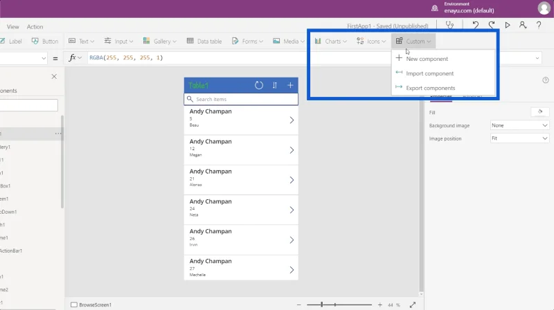Open the properties pane help icon
The image size is (554, 310).
coord(546,80)
